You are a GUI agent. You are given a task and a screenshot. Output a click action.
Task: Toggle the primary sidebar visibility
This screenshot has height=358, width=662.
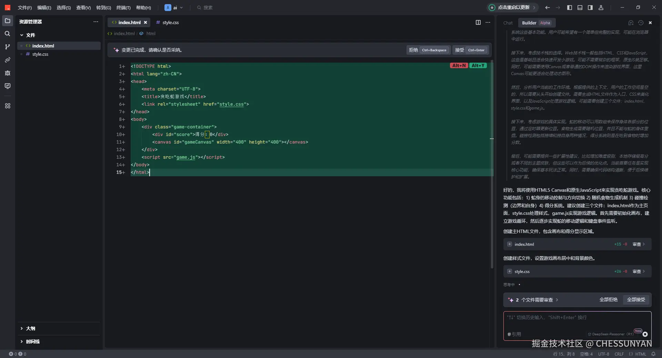click(570, 8)
